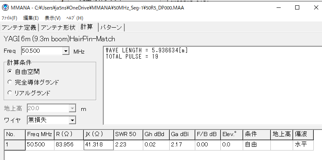Close the MMANA window
The height and width of the screenshot is (160, 322).
316,8
